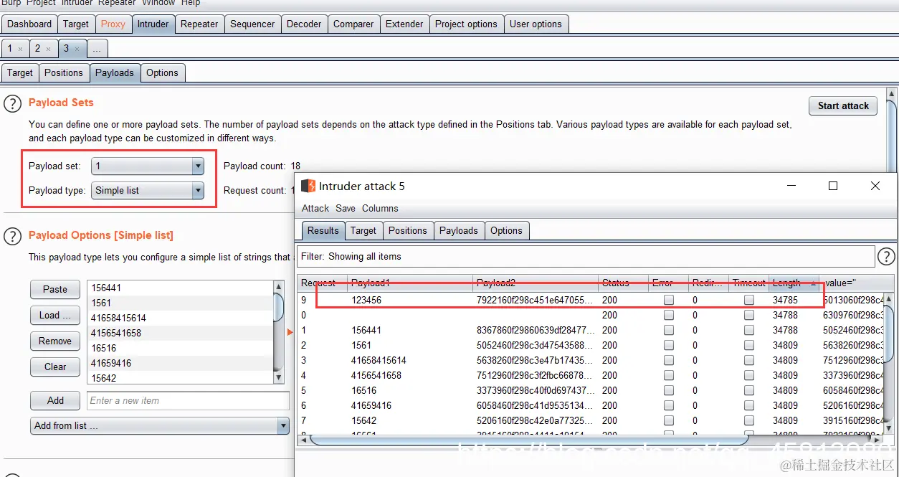Viewport: 899px width, 477px height.
Task: Toggle Timeout checkbox for payload 41659416 row
Action: (749, 406)
